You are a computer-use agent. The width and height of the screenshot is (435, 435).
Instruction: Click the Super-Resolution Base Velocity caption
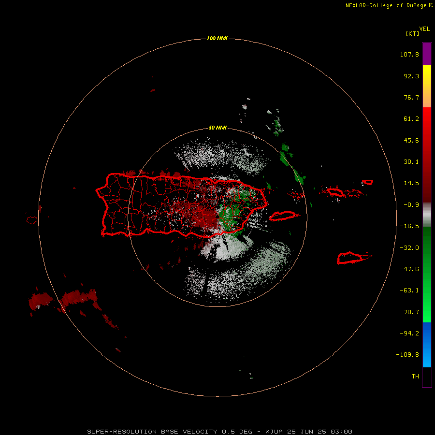point(220,432)
